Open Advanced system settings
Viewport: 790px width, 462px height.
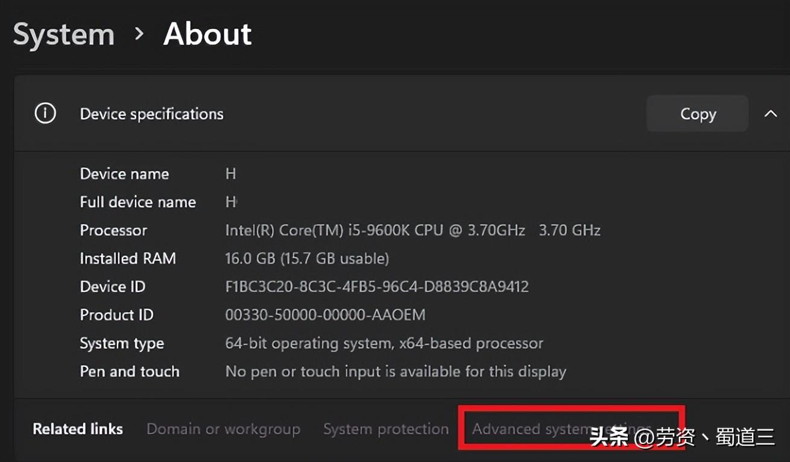[x=561, y=428]
